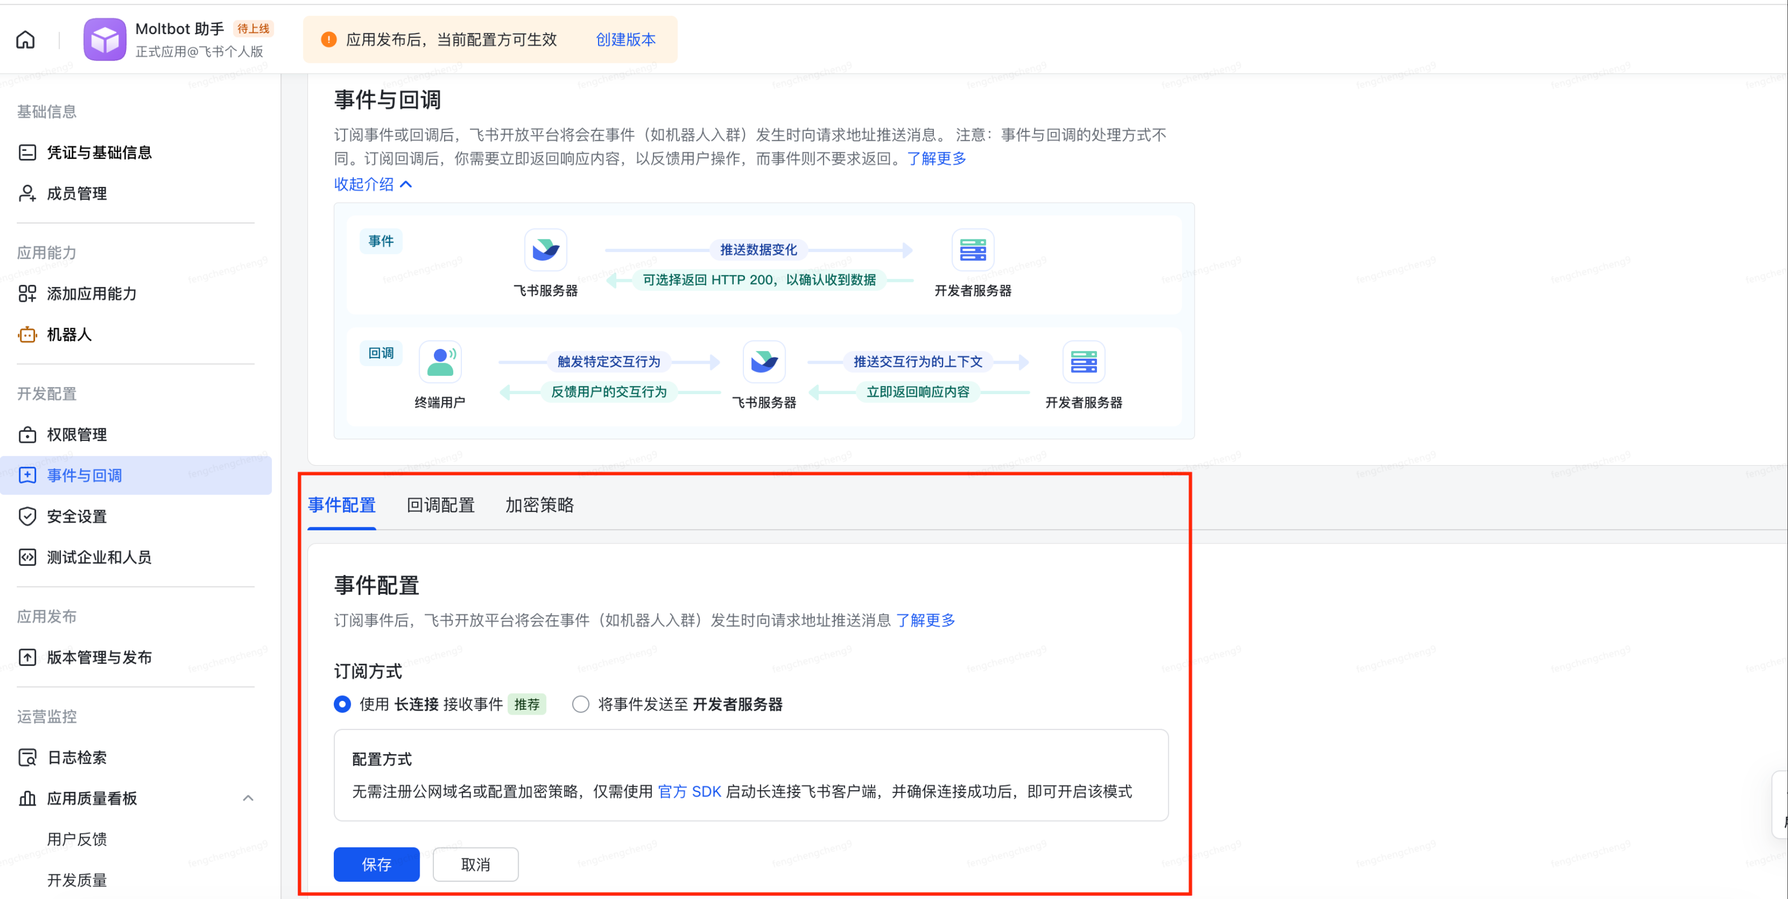1788x899 pixels.
Task: Open the 加密策略 tab
Action: pos(539,505)
